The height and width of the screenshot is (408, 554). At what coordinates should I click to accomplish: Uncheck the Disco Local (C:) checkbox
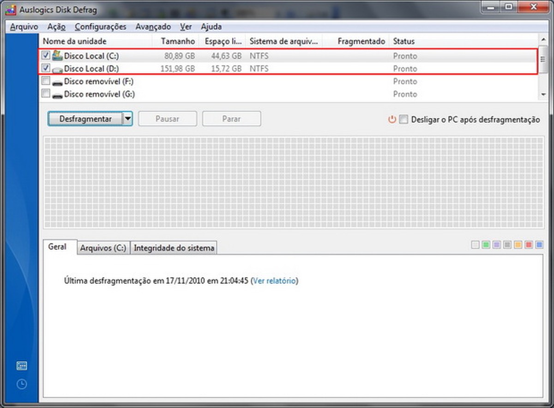pos(45,55)
